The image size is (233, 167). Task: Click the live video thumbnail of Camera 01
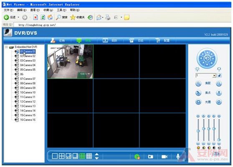coord(70,61)
